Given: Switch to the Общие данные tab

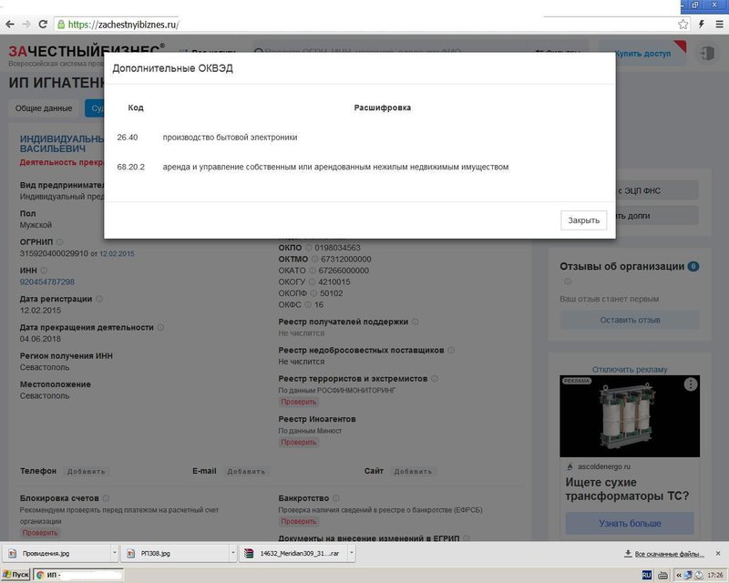Looking at the screenshot, I should 44,108.
